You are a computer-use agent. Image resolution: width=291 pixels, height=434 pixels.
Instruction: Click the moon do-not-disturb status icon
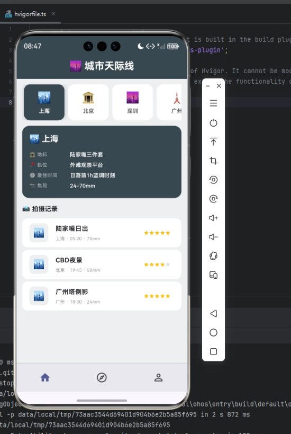pos(141,46)
